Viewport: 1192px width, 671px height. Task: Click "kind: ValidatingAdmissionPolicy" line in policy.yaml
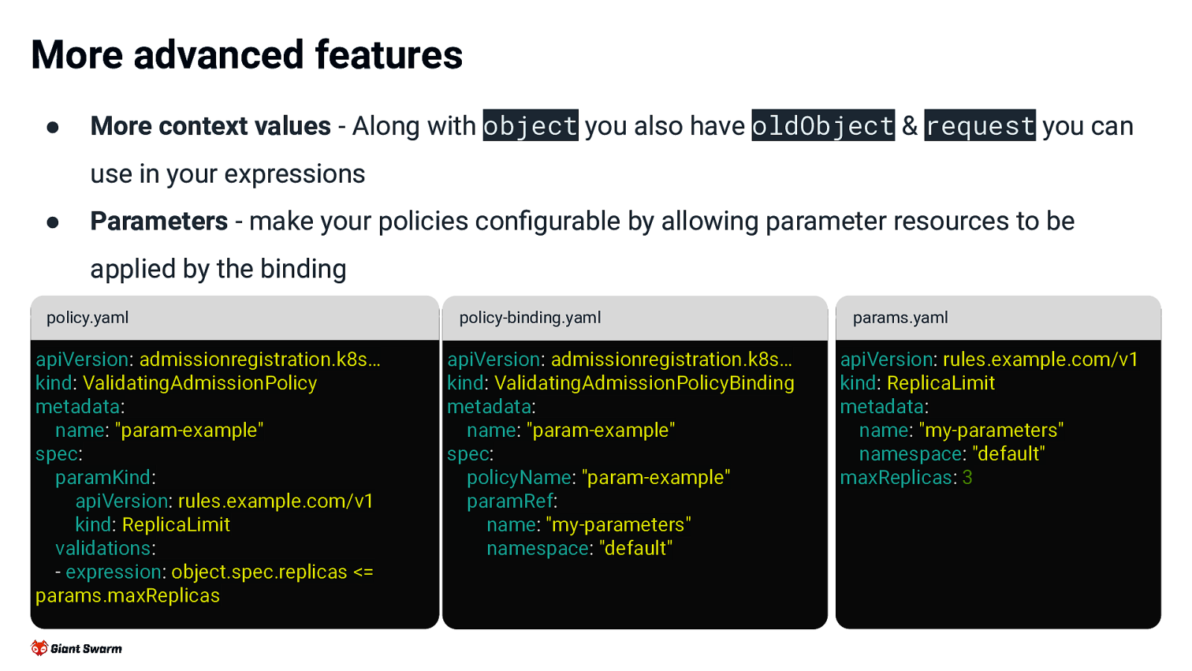[177, 383]
